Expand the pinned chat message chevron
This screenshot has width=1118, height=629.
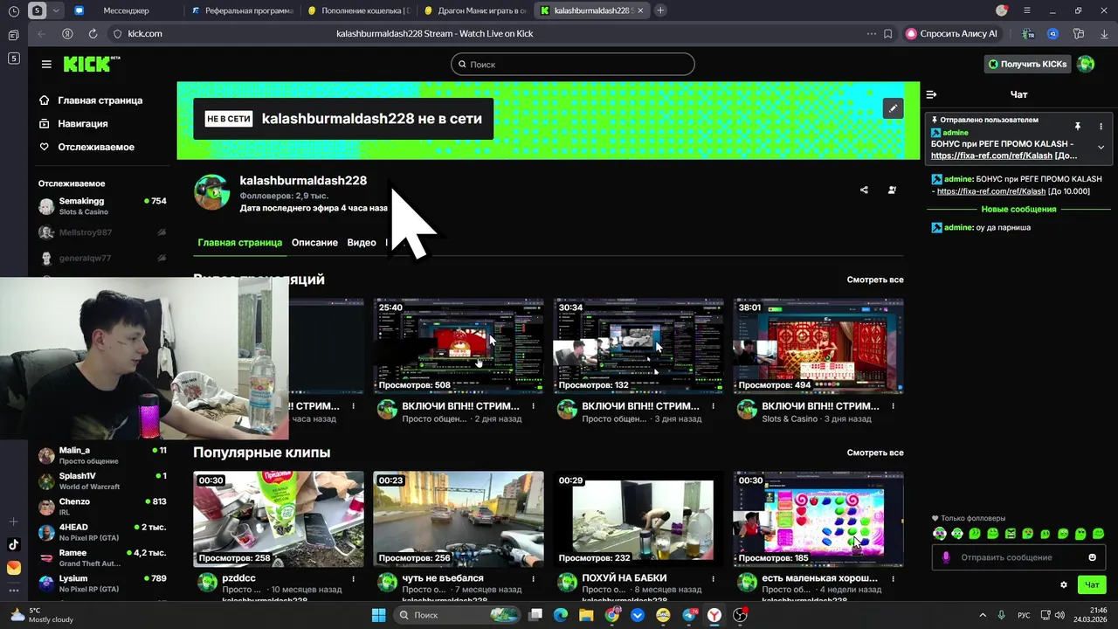click(1101, 147)
